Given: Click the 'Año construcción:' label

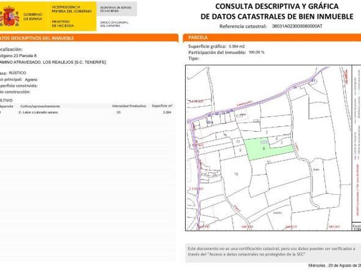Looking at the screenshot, I should point(15,92).
